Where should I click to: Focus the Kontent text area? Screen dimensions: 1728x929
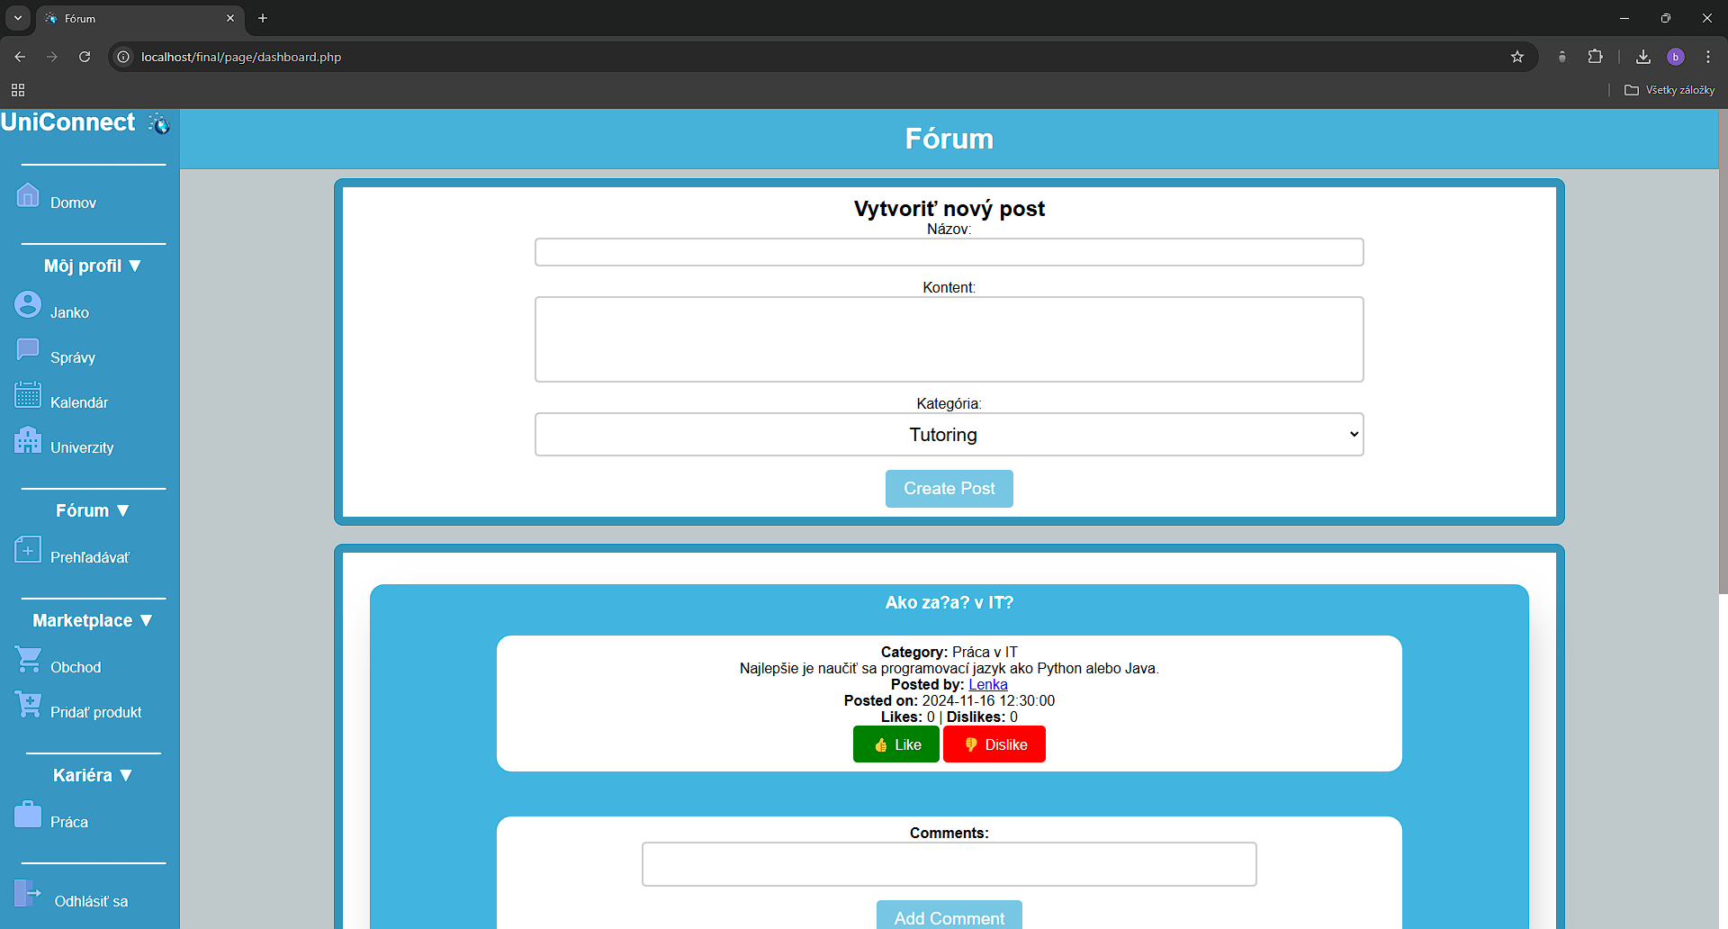coord(949,339)
